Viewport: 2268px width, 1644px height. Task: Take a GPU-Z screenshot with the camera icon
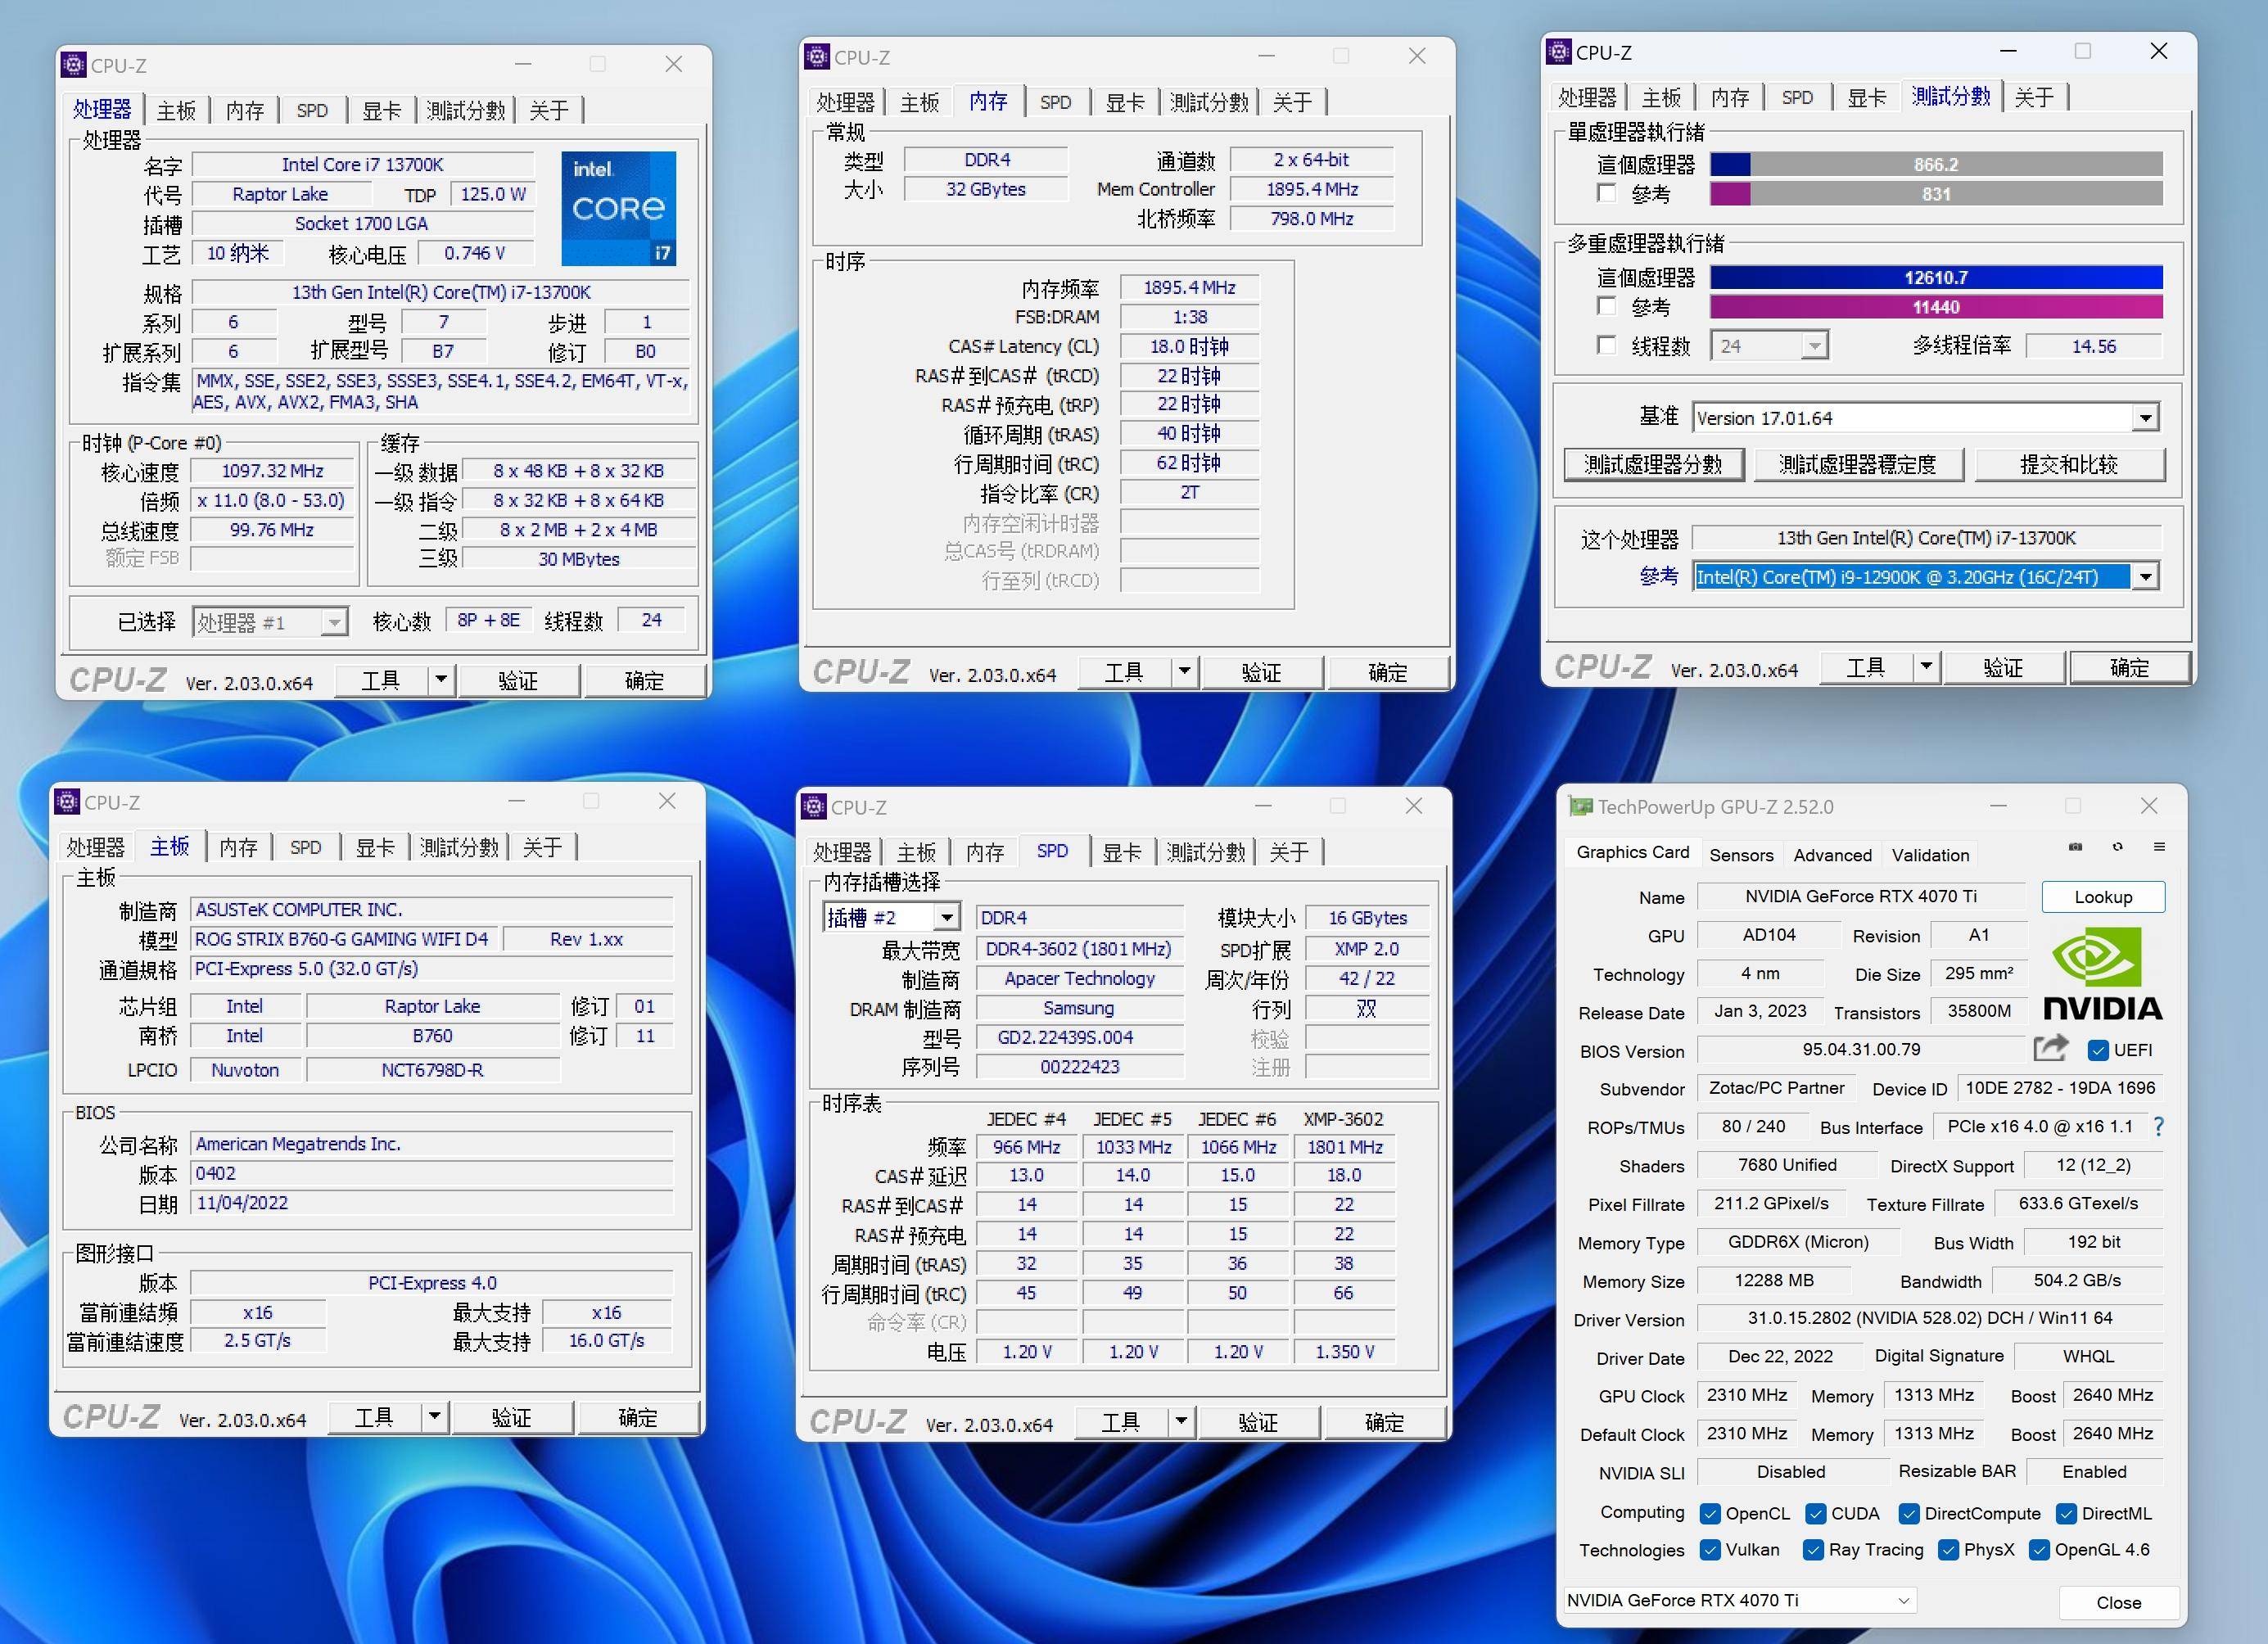click(2075, 847)
